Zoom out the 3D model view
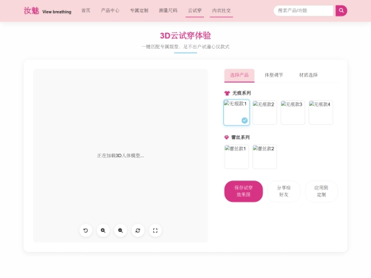Viewport: 371px width, 278px height. [x=120, y=231]
